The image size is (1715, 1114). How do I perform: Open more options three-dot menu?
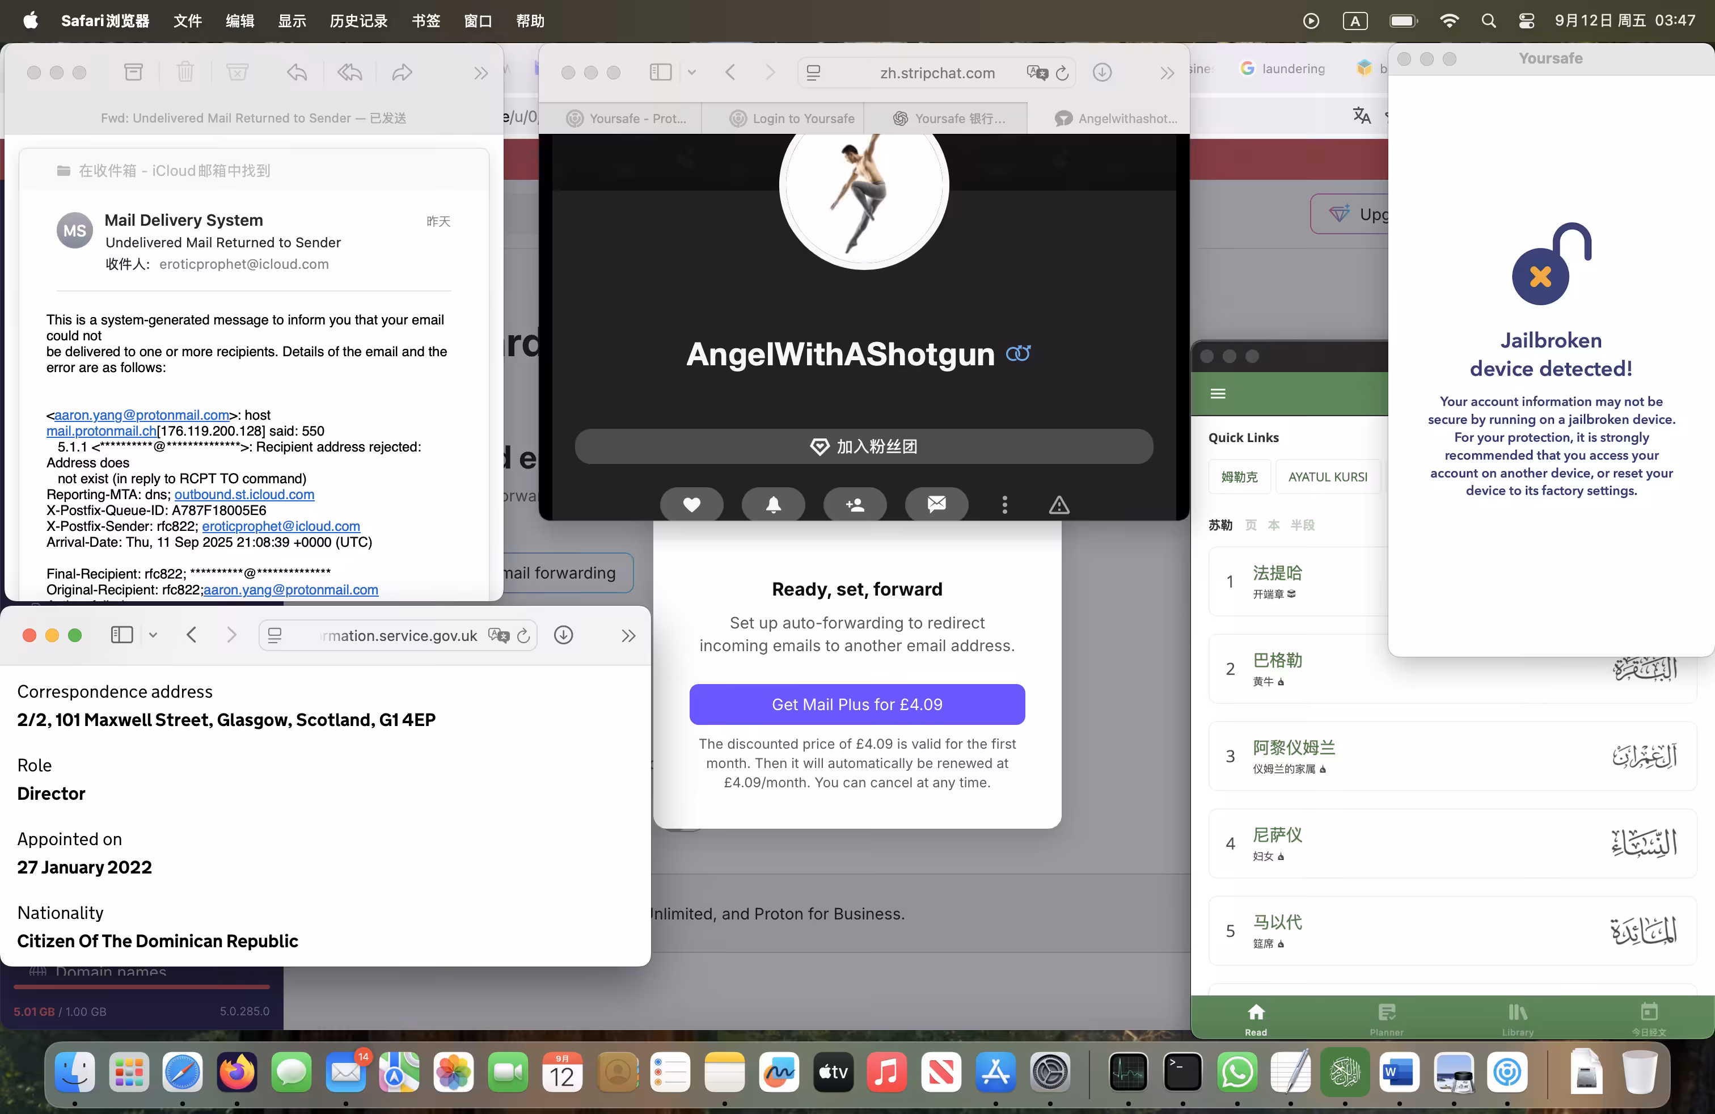[1004, 504]
